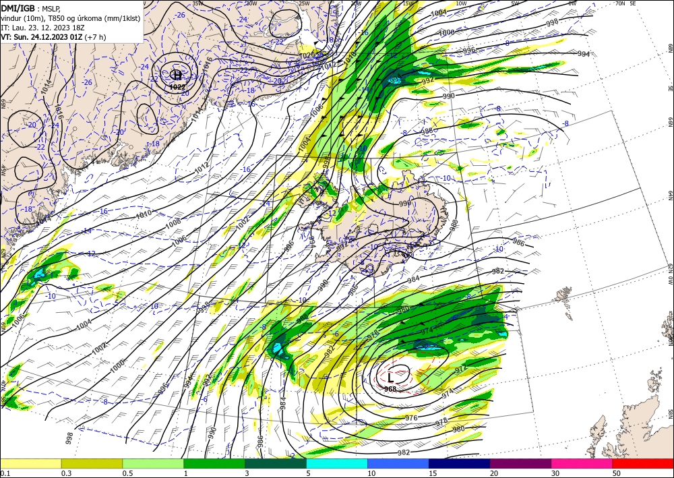Click the 5W longitude label at top
This screenshot has width=674, height=478.
(x=516, y=3)
